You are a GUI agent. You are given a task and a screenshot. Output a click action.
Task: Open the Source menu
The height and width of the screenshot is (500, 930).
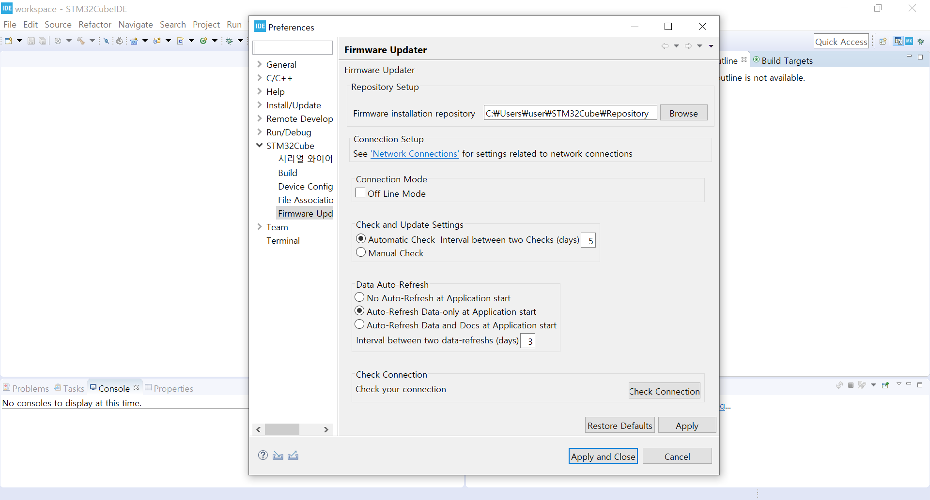(58, 24)
